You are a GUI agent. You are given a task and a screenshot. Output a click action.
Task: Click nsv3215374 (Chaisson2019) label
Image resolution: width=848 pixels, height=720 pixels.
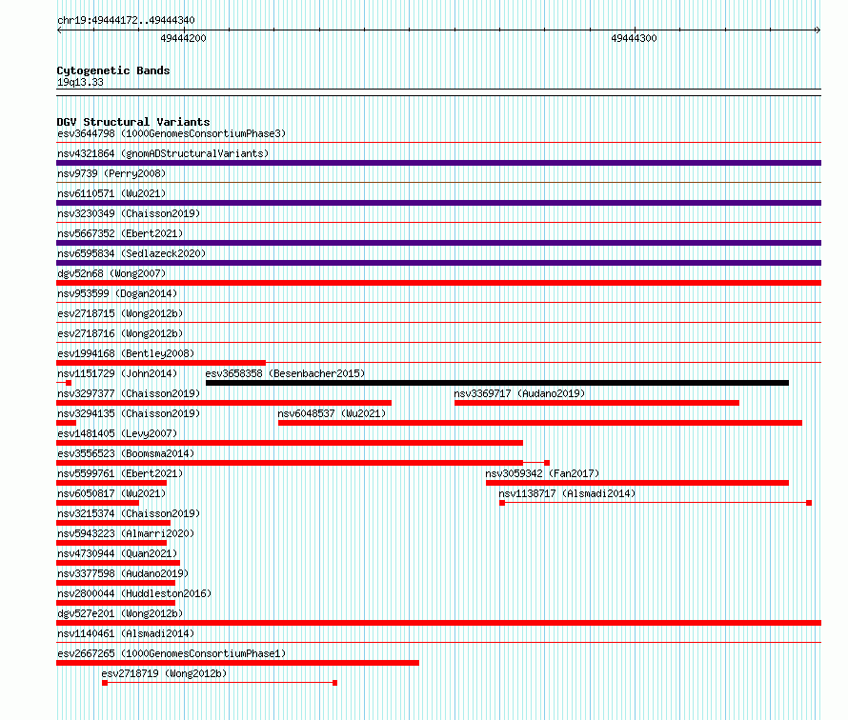129,513
